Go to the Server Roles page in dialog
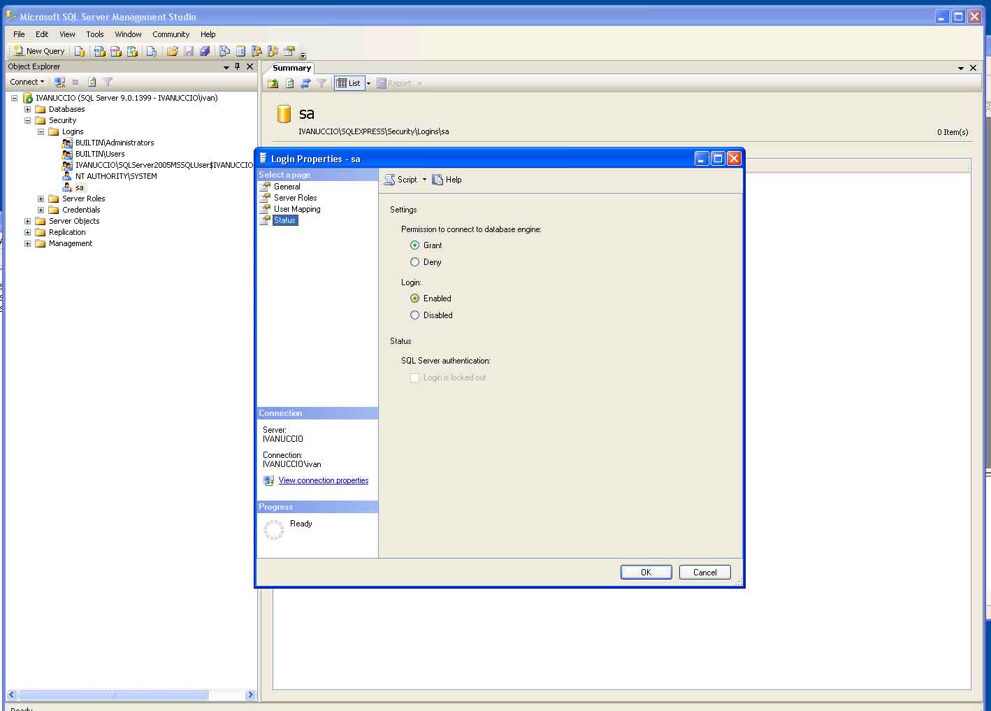Viewport: 991px width, 711px height. [x=295, y=198]
